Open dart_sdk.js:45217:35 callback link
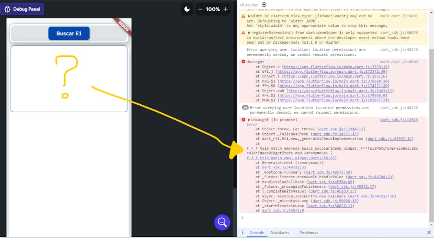434x238 pixels. (x=372, y=196)
